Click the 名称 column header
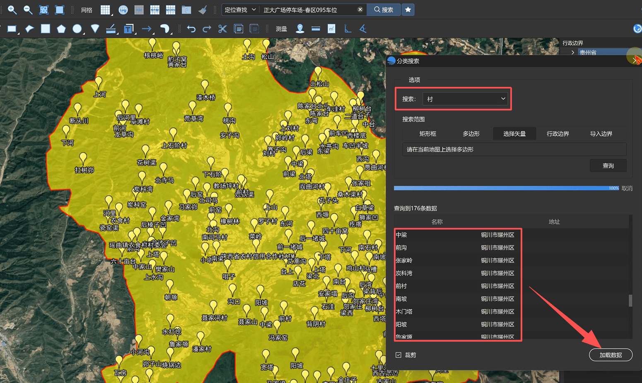Screen dimensions: 642x383 [437, 222]
